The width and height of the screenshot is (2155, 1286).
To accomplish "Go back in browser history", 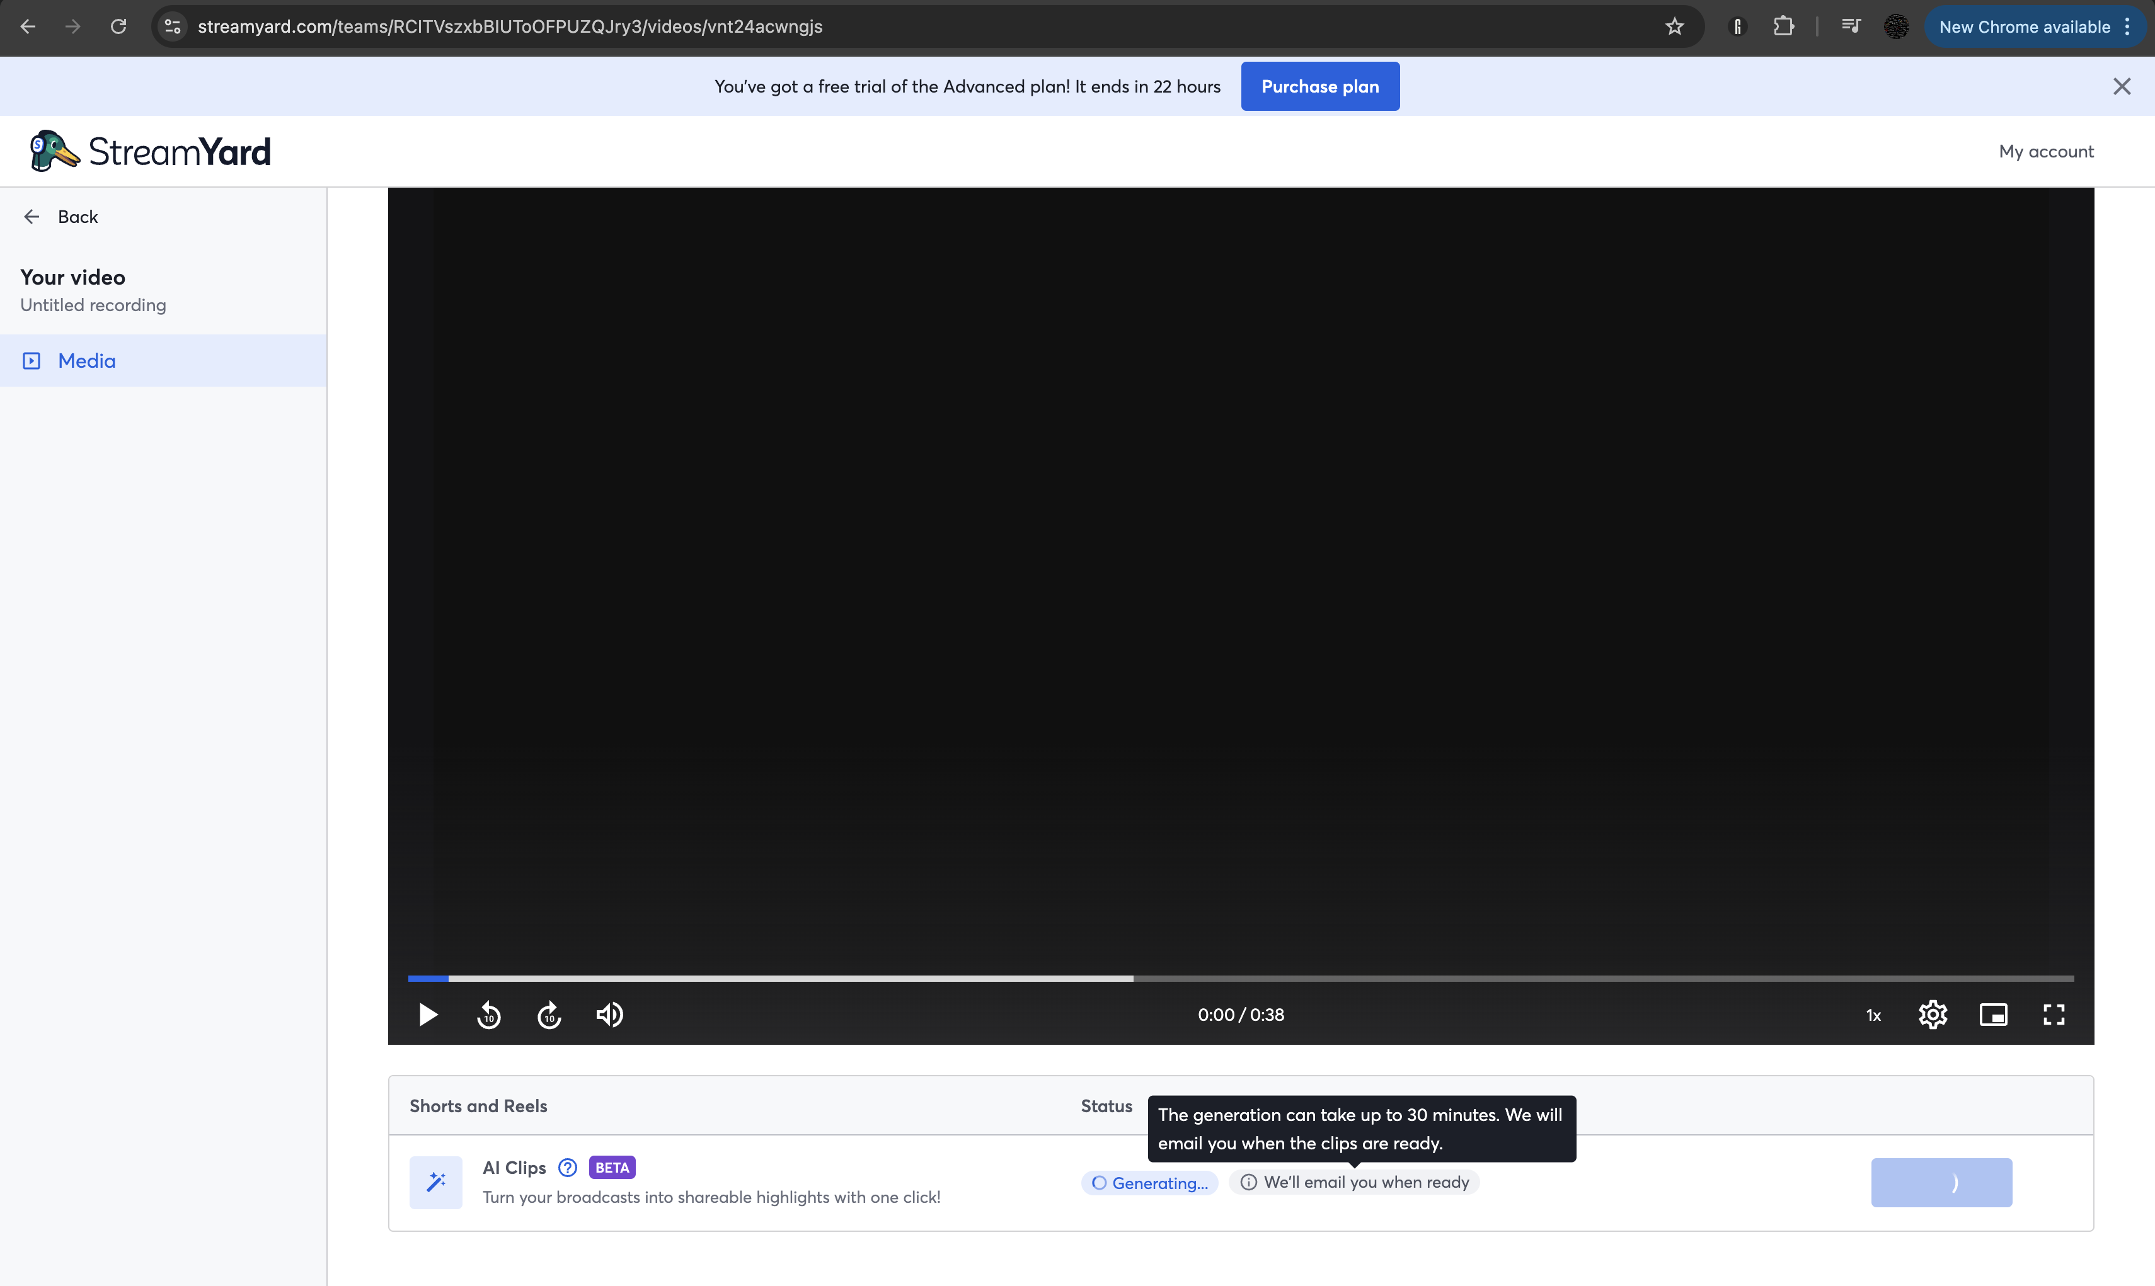I will point(28,27).
